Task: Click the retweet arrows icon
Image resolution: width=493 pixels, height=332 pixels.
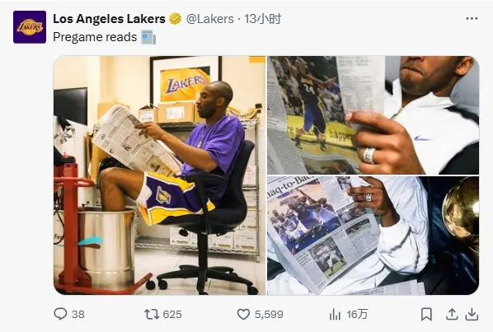Action: pos(152,314)
